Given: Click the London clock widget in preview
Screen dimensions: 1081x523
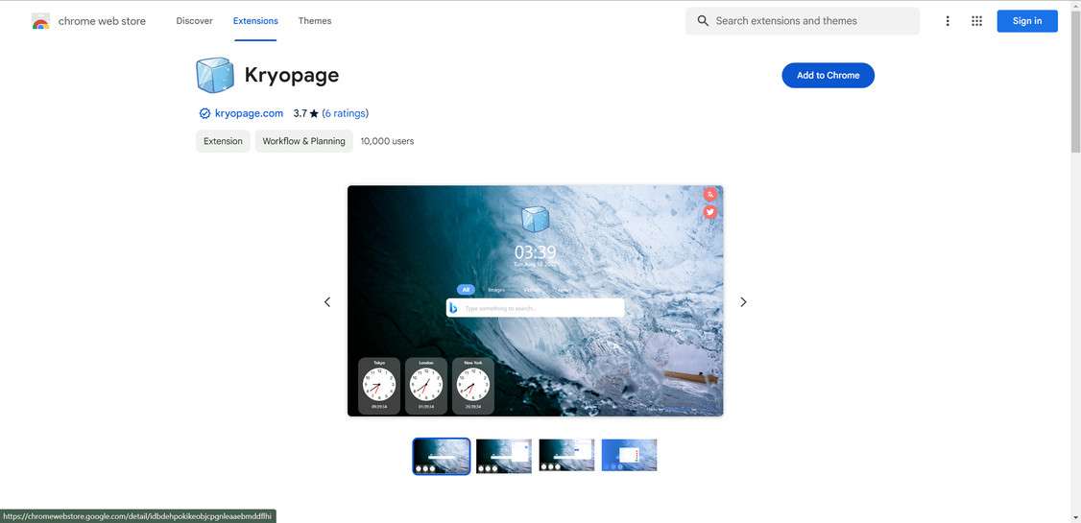Looking at the screenshot, I should pyautogui.click(x=426, y=386).
